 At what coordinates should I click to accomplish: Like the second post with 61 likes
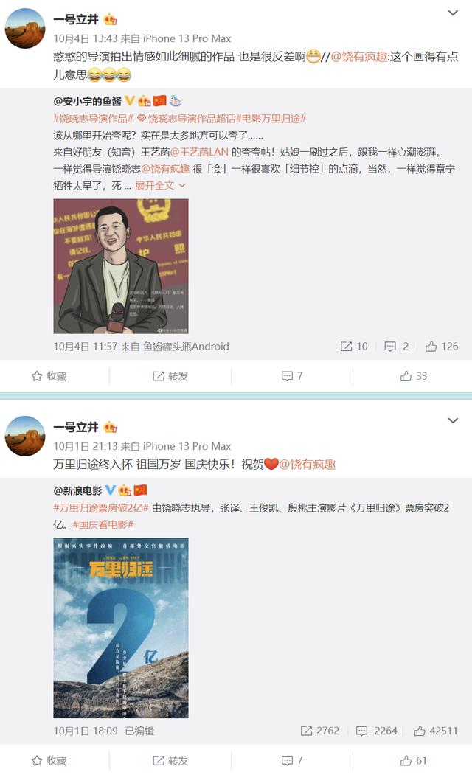[x=413, y=761]
